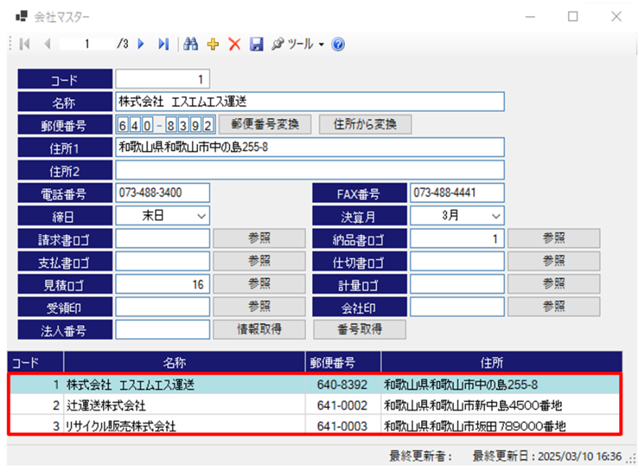
Task: Click 最終更新日 timestamp in status bar
Action: pyautogui.click(x=547, y=457)
